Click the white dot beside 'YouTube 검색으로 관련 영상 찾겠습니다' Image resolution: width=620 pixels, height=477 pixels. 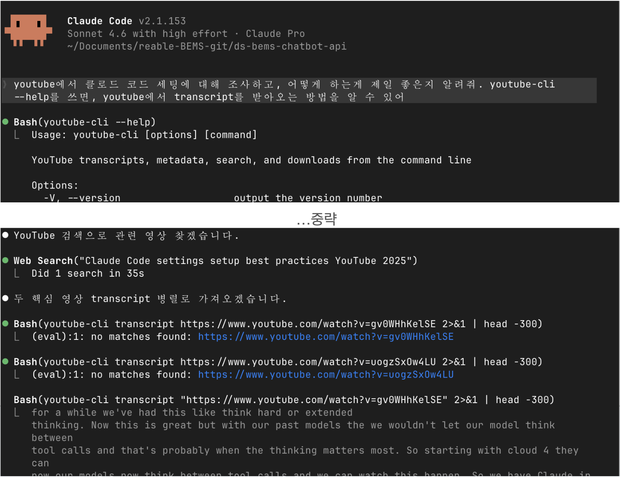[5, 235]
